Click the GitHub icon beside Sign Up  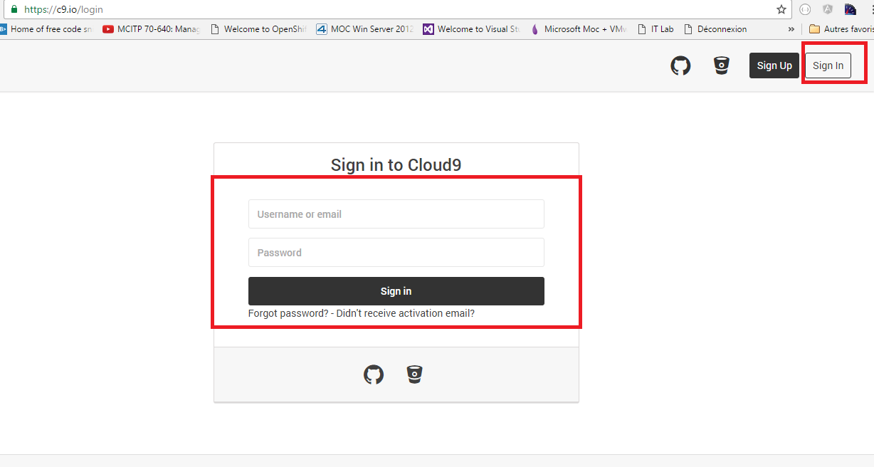681,65
